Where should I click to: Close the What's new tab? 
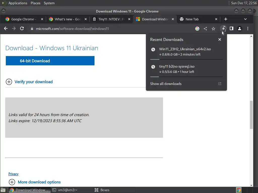tap(86, 19)
